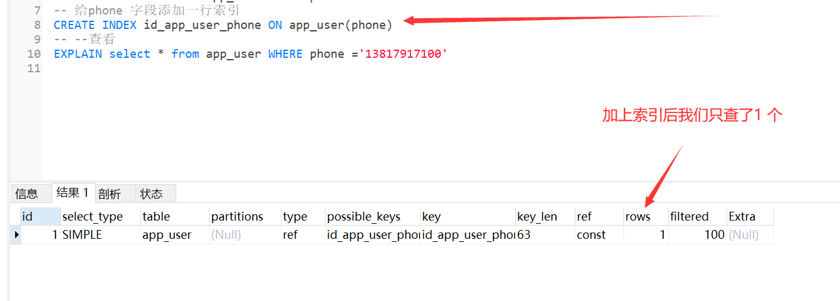Screen dimensions: 840x301
Task: Click the possible_keys column header
Action: point(373,216)
